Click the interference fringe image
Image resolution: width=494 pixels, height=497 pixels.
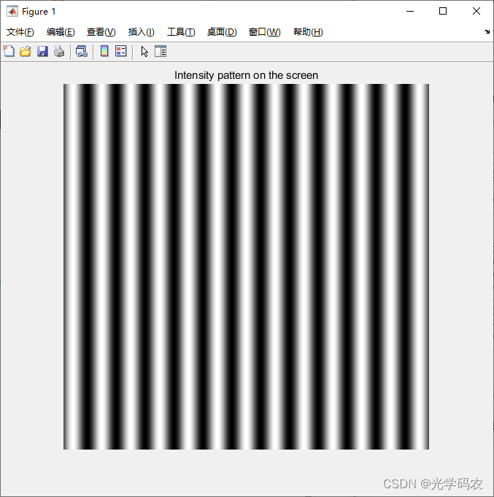point(246,266)
